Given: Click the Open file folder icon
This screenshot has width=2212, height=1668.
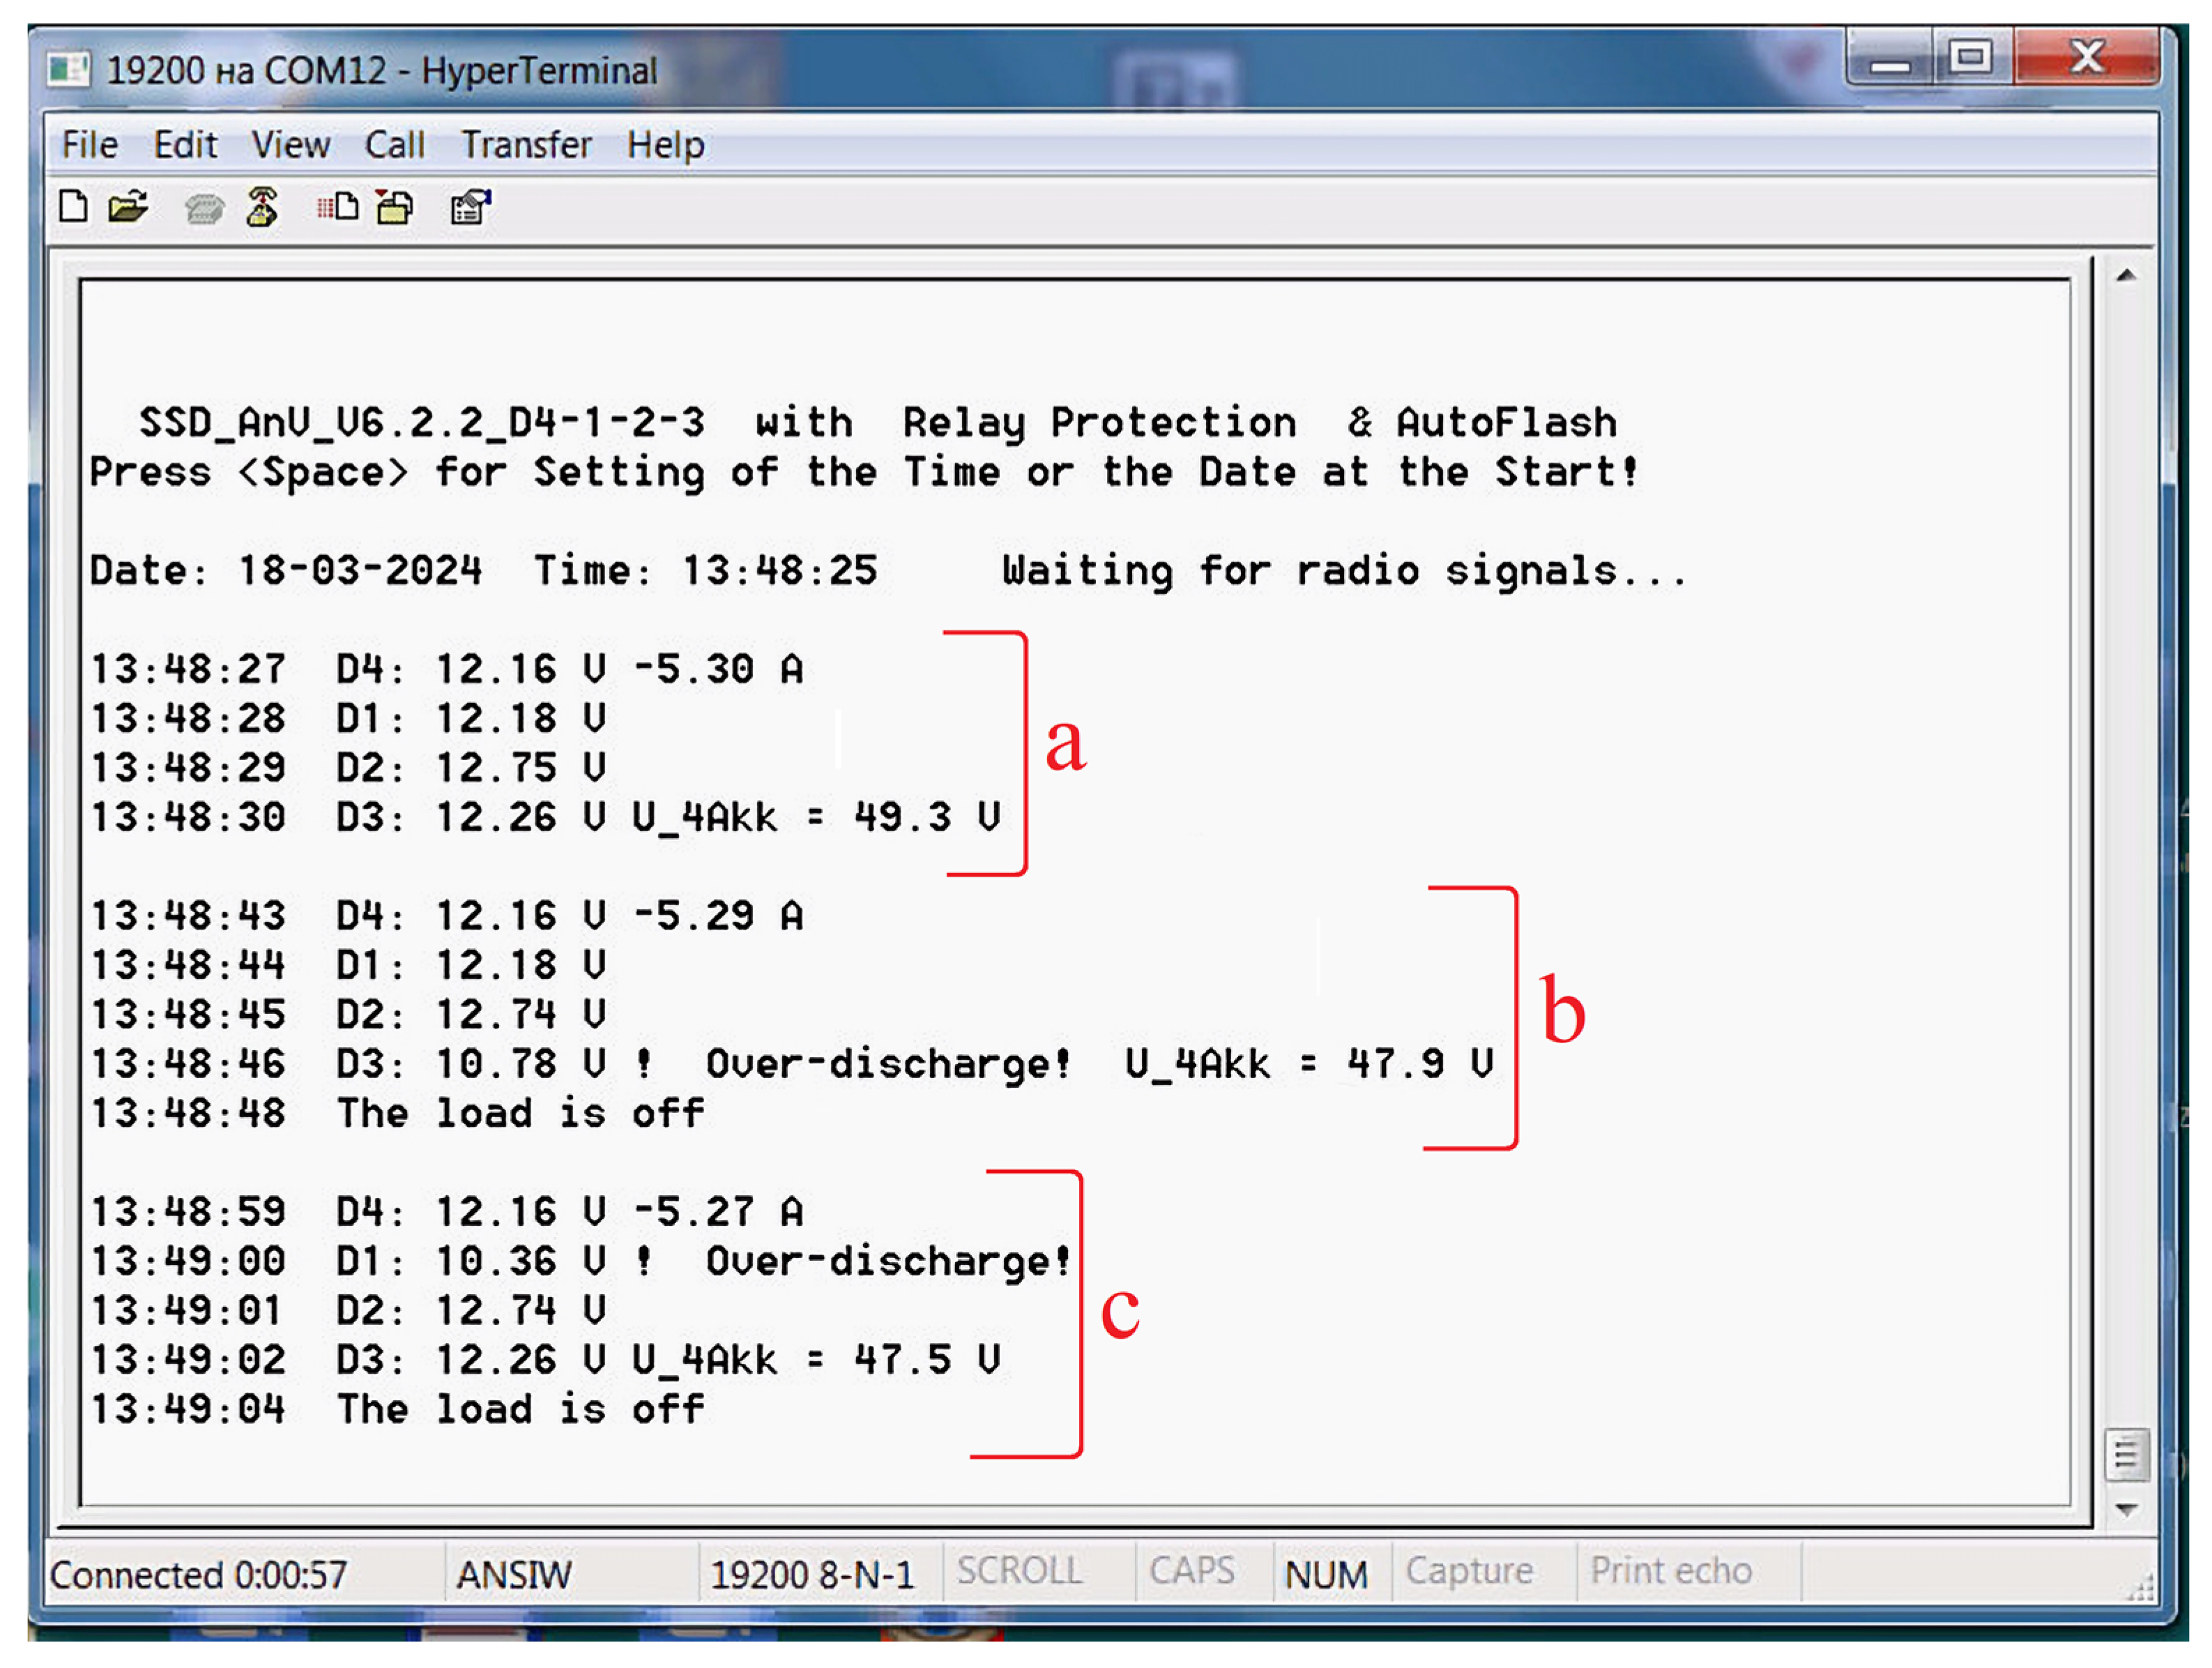Looking at the screenshot, I should click(128, 207).
